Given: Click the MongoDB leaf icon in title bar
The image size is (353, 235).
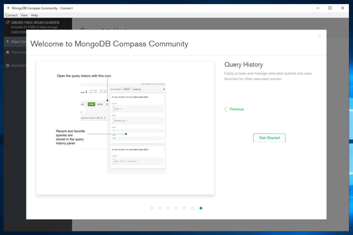Looking at the screenshot, I should click(x=8, y=8).
